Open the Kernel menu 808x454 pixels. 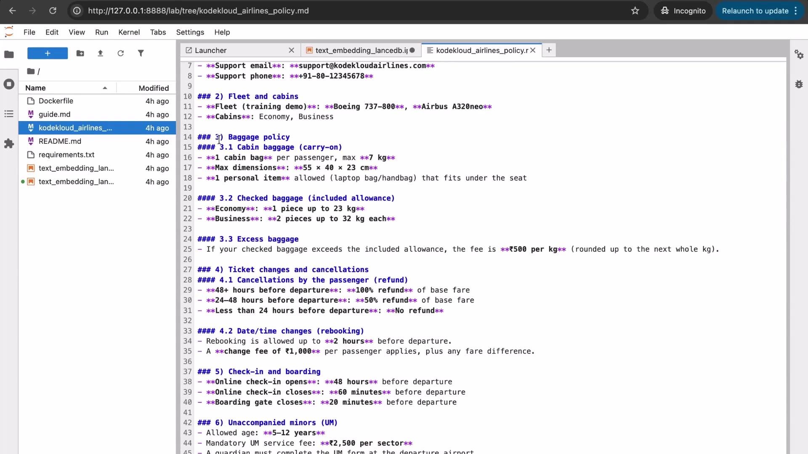[x=129, y=32]
